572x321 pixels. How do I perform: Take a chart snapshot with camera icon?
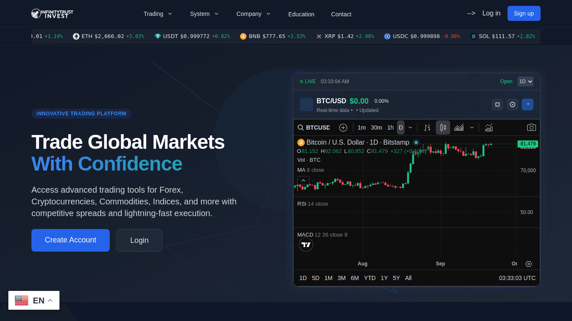[531, 127]
